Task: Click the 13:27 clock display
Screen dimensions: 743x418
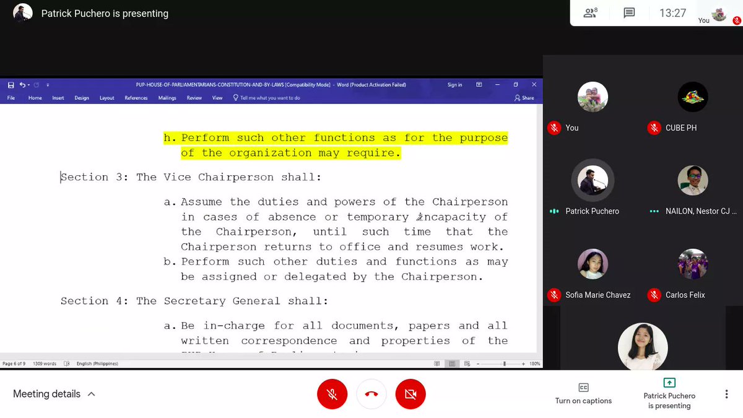Action: click(x=672, y=13)
